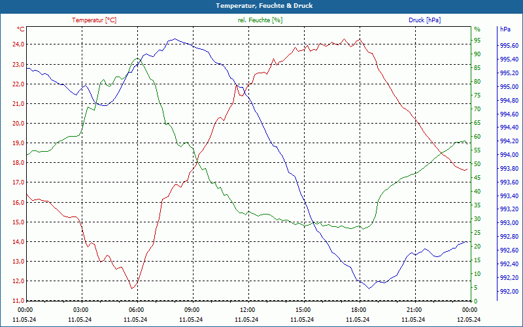The width and height of the screenshot is (523, 327).
Task: Click '50' on the green humidity axis
Action: pos(477,164)
